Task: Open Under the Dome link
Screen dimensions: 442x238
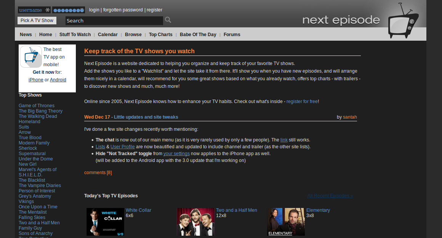Action: point(36,159)
